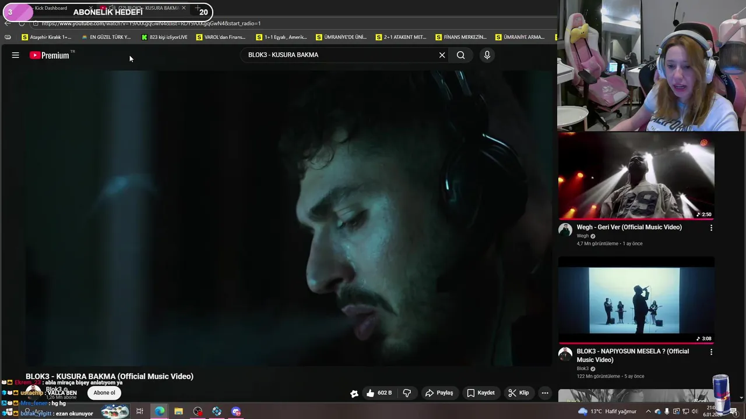This screenshot has height=419, width=746.
Task: Click the video title BLOK3 - KUSURA BAKMA (Official Music Video)
Action: 110,377
